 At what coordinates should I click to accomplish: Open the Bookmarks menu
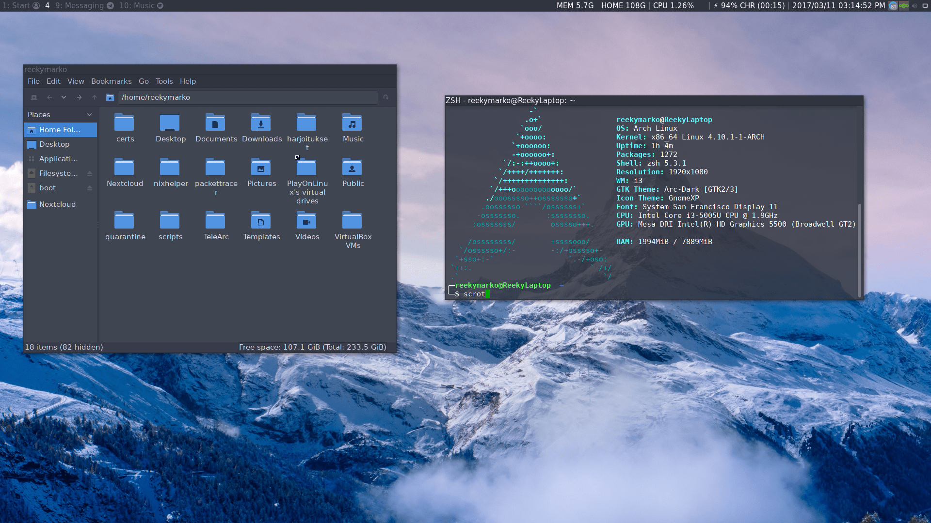coord(111,81)
